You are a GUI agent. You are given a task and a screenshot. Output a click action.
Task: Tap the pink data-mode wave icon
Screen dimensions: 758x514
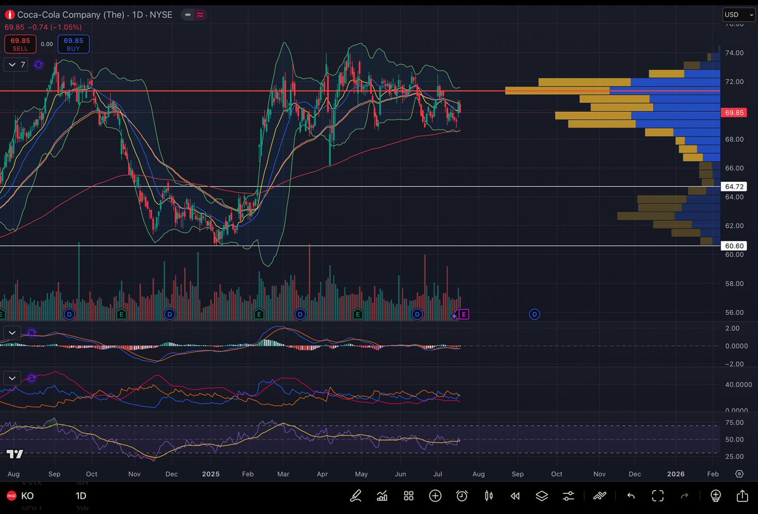point(200,15)
